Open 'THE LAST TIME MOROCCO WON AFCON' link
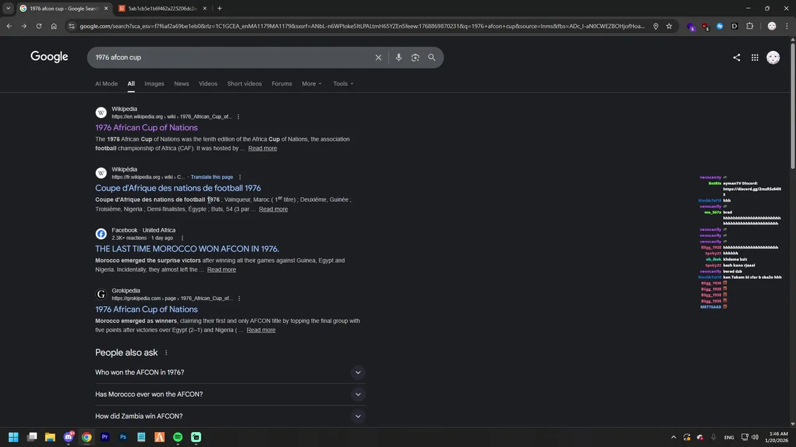The height and width of the screenshot is (447, 796). [x=187, y=249]
